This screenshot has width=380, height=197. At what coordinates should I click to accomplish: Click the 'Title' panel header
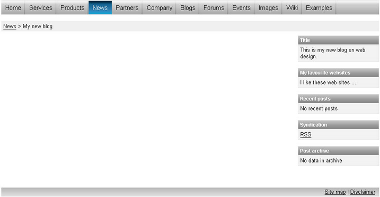point(338,40)
